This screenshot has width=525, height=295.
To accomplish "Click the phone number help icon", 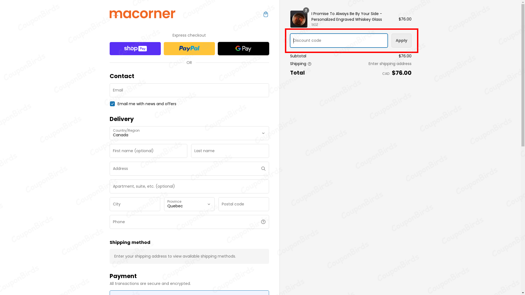I will (x=263, y=222).
